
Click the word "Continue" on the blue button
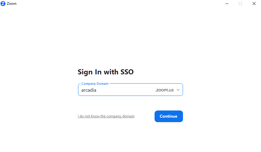click(x=168, y=116)
